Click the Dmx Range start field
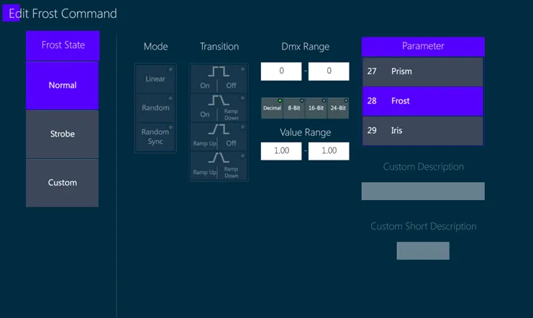This screenshot has width=533, height=318. 281,71
